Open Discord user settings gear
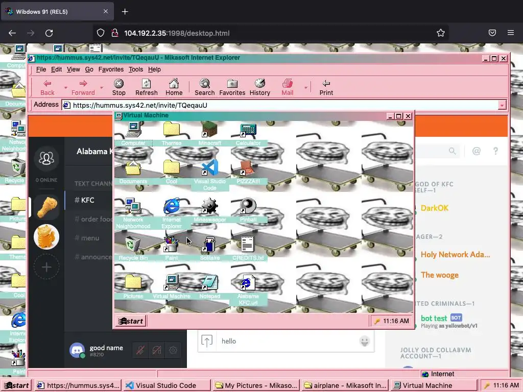Screen dimensions: 523x392 (173, 350)
